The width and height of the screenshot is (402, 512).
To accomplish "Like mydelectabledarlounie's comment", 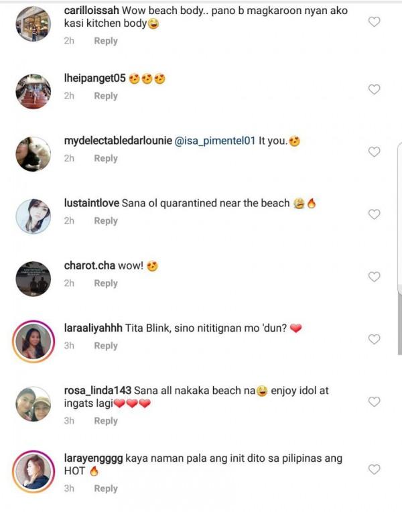I will [375, 152].
